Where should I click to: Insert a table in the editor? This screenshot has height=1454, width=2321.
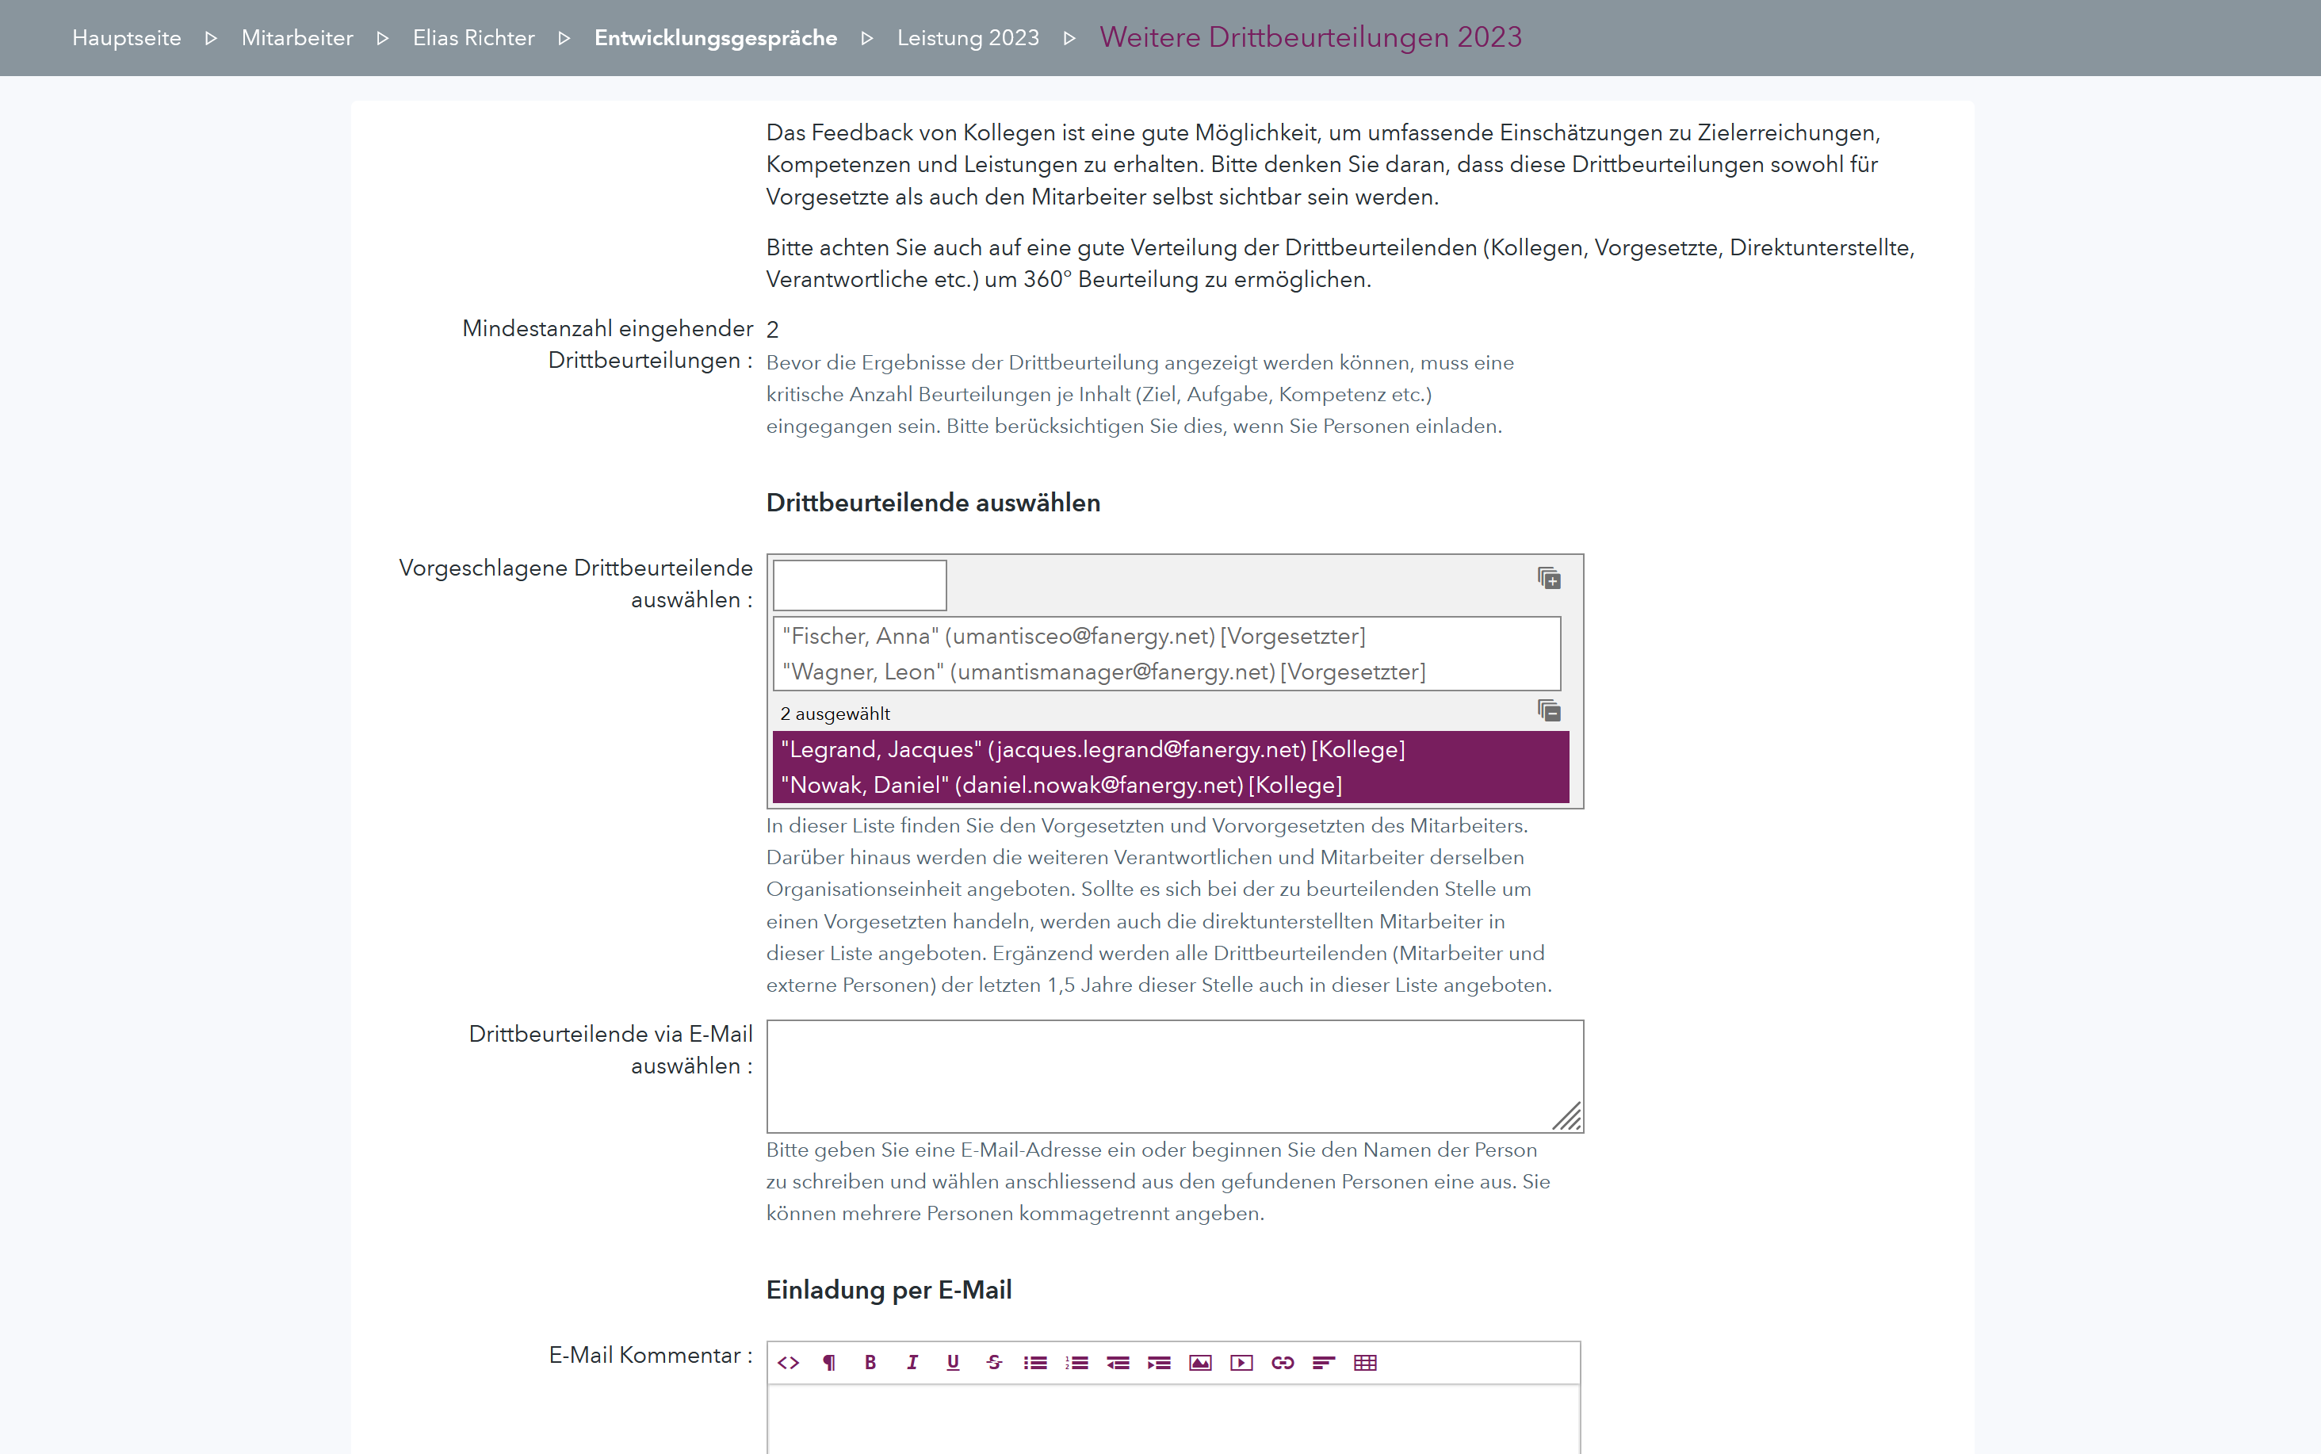coord(1365,1363)
